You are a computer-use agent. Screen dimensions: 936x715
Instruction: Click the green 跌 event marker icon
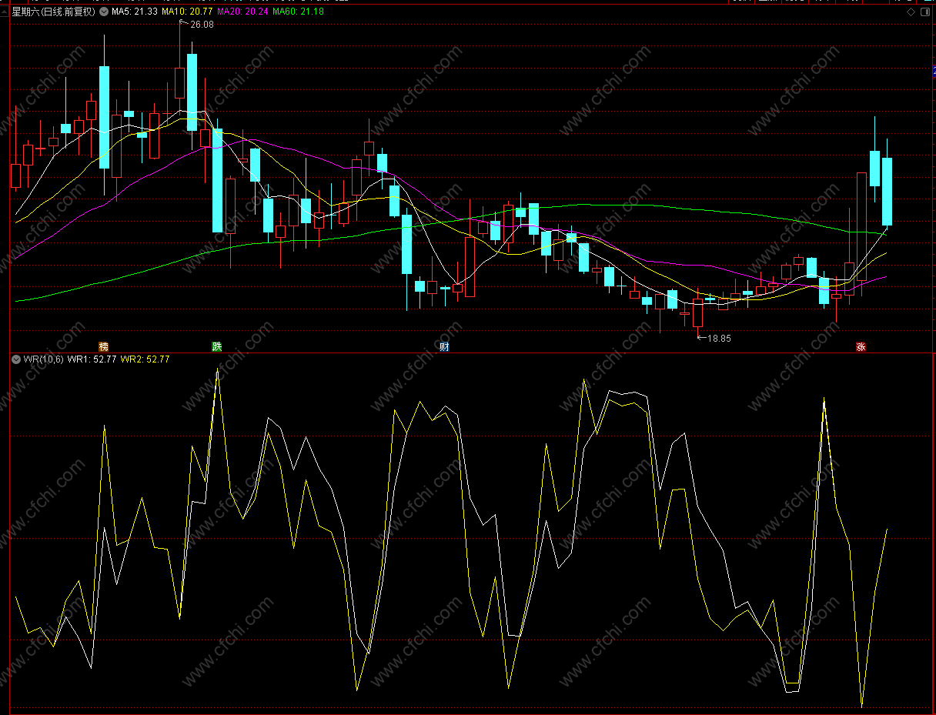tap(217, 346)
